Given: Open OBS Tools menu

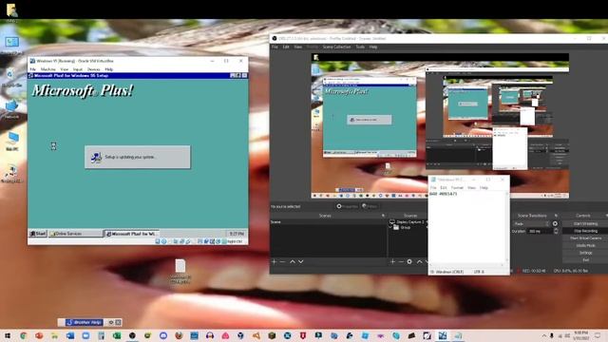Looking at the screenshot, I should [360, 47].
